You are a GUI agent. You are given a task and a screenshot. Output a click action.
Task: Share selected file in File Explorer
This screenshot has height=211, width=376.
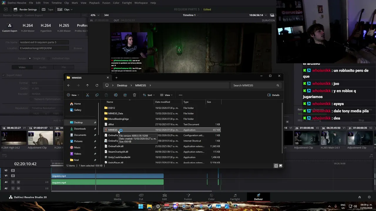click(125, 95)
